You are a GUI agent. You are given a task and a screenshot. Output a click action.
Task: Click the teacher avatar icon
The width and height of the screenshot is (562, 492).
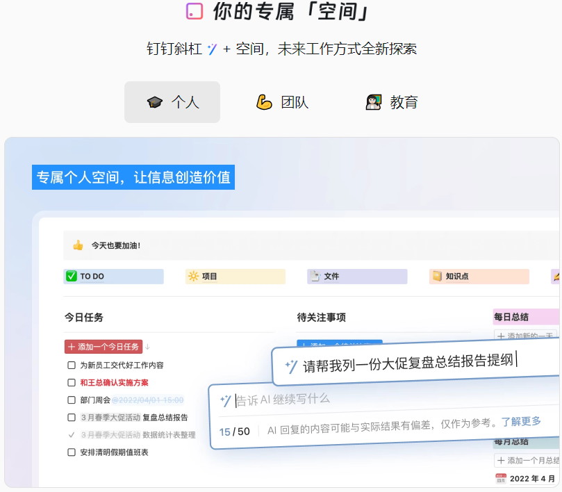point(374,102)
